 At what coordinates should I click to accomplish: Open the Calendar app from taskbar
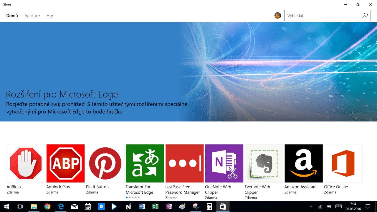click(x=88, y=207)
